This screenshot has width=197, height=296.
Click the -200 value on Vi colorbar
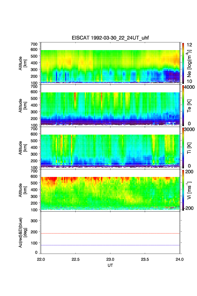click(189, 208)
